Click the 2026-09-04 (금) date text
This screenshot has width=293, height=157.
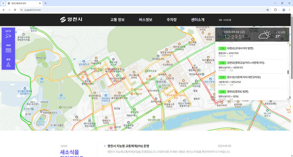(x=234, y=32)
